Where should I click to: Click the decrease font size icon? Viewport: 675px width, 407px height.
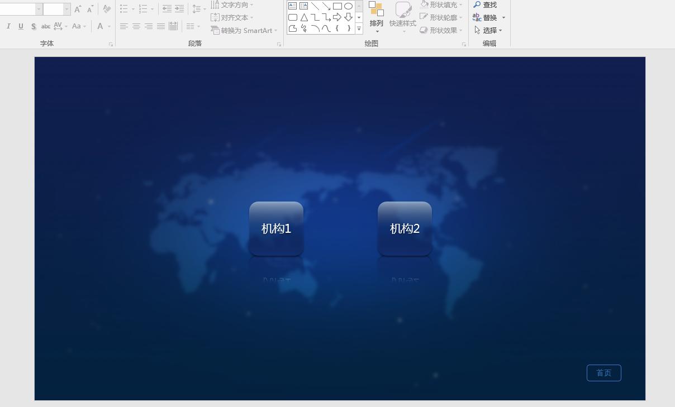pyautogui.click(x=90, y=9)
